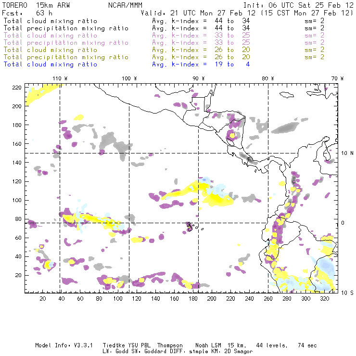
Task: Select olive 'Total cloud mixing ratio' legend line
Action: (51, 50)
